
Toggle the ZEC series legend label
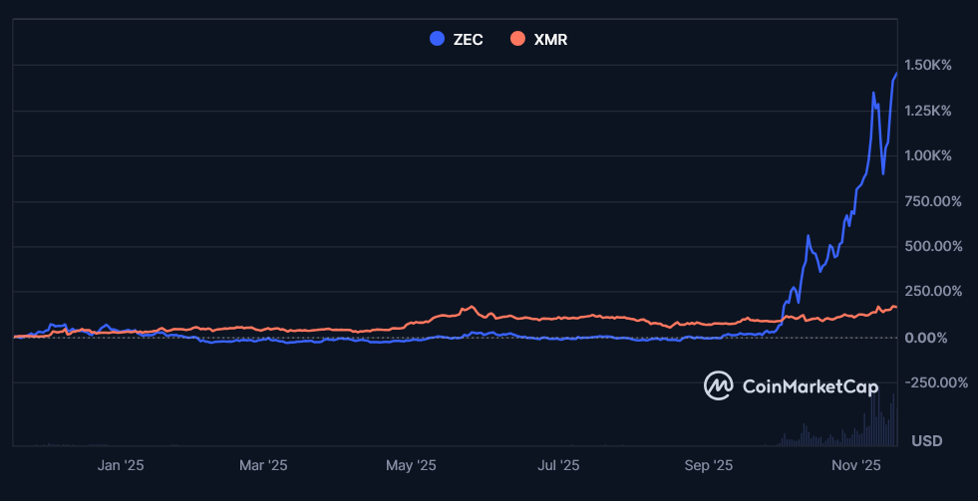pos(468,40)
